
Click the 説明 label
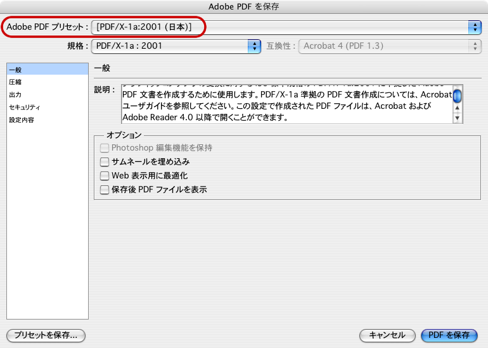point(105,90)
